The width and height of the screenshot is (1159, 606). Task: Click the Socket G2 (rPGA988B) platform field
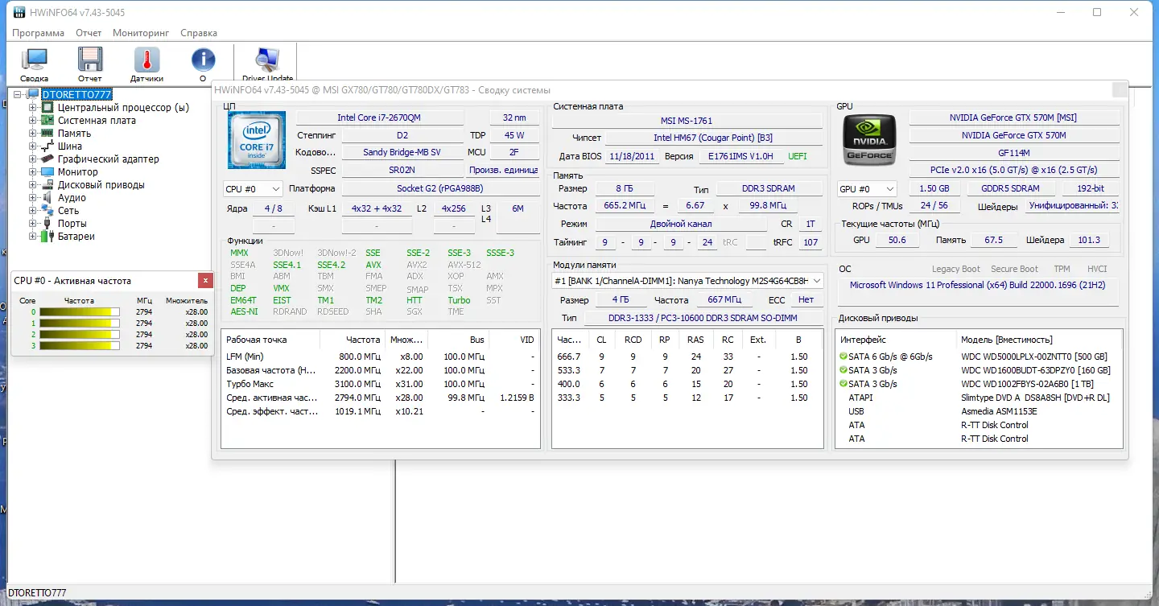(441, 189)
